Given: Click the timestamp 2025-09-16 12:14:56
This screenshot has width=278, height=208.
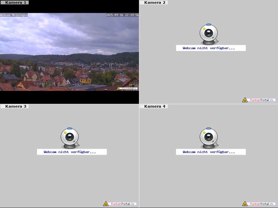Looking at the screenshot, I should tap(122, 15).
